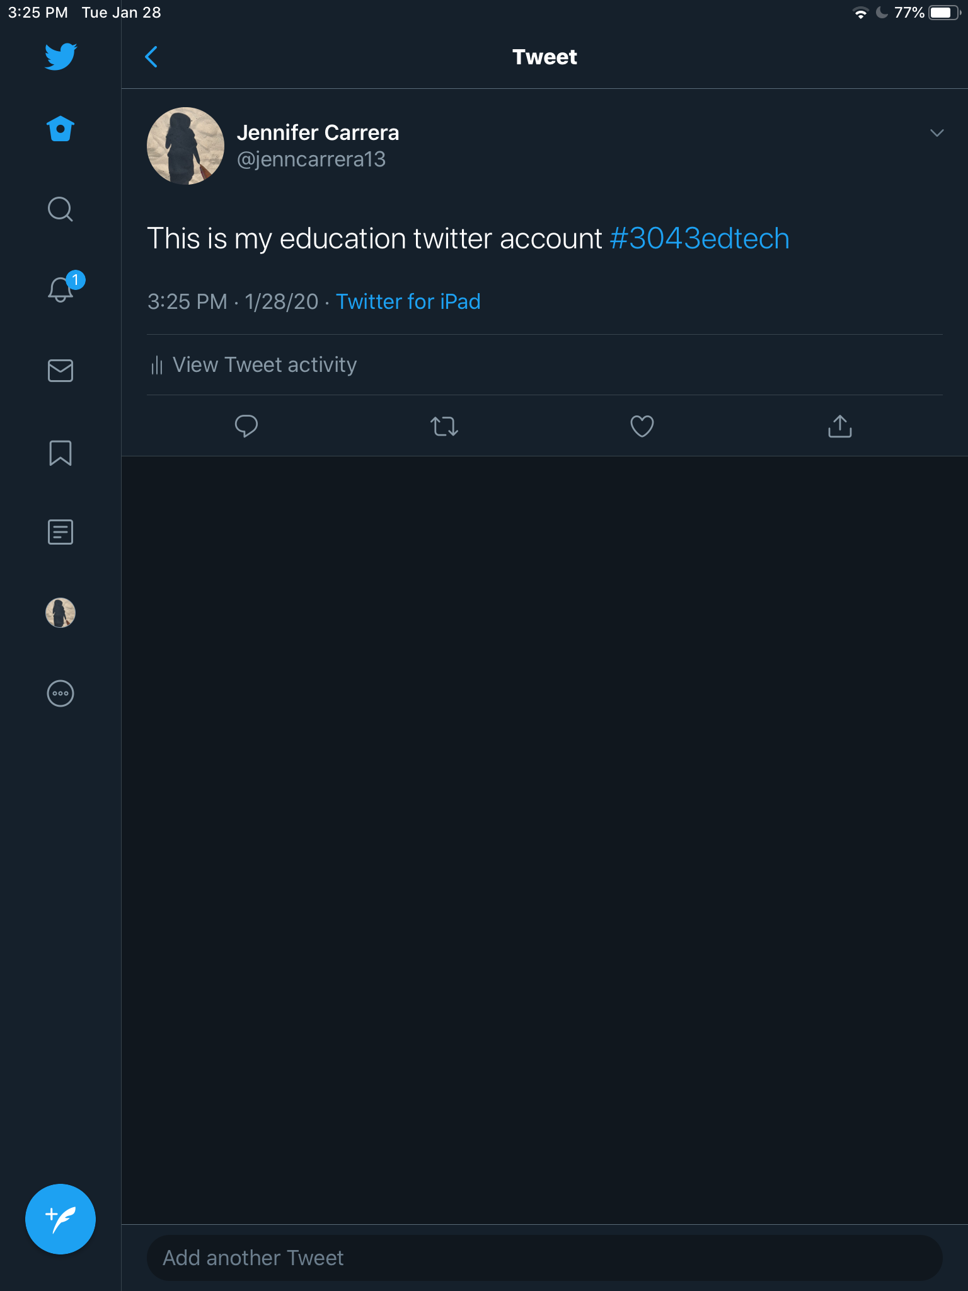Open the Notifications bell
Screen dimensions: 968x1291
60,290
